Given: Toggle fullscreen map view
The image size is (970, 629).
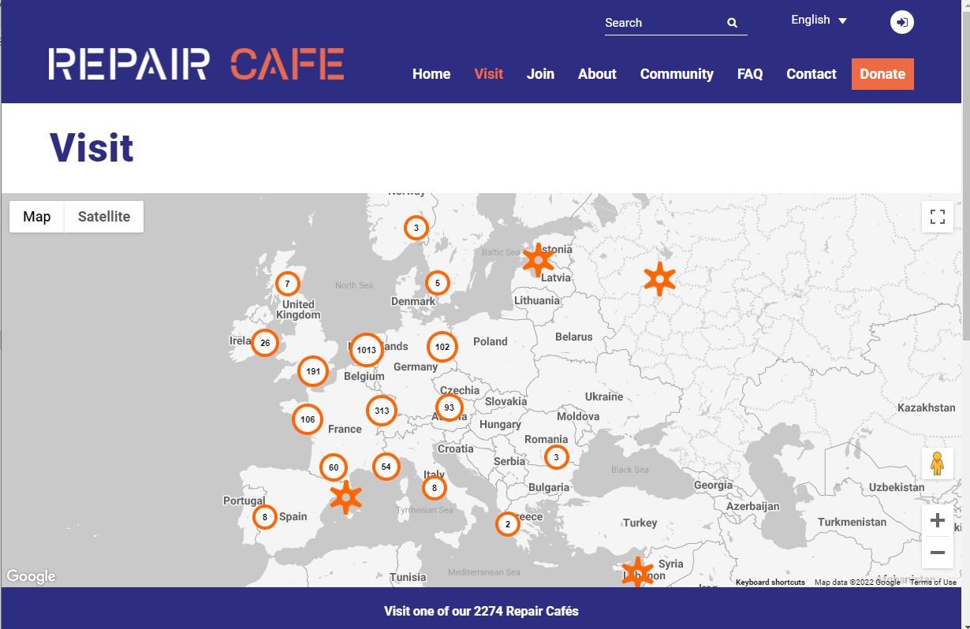Looking at the screenshot, I should (x=937, y=217).
